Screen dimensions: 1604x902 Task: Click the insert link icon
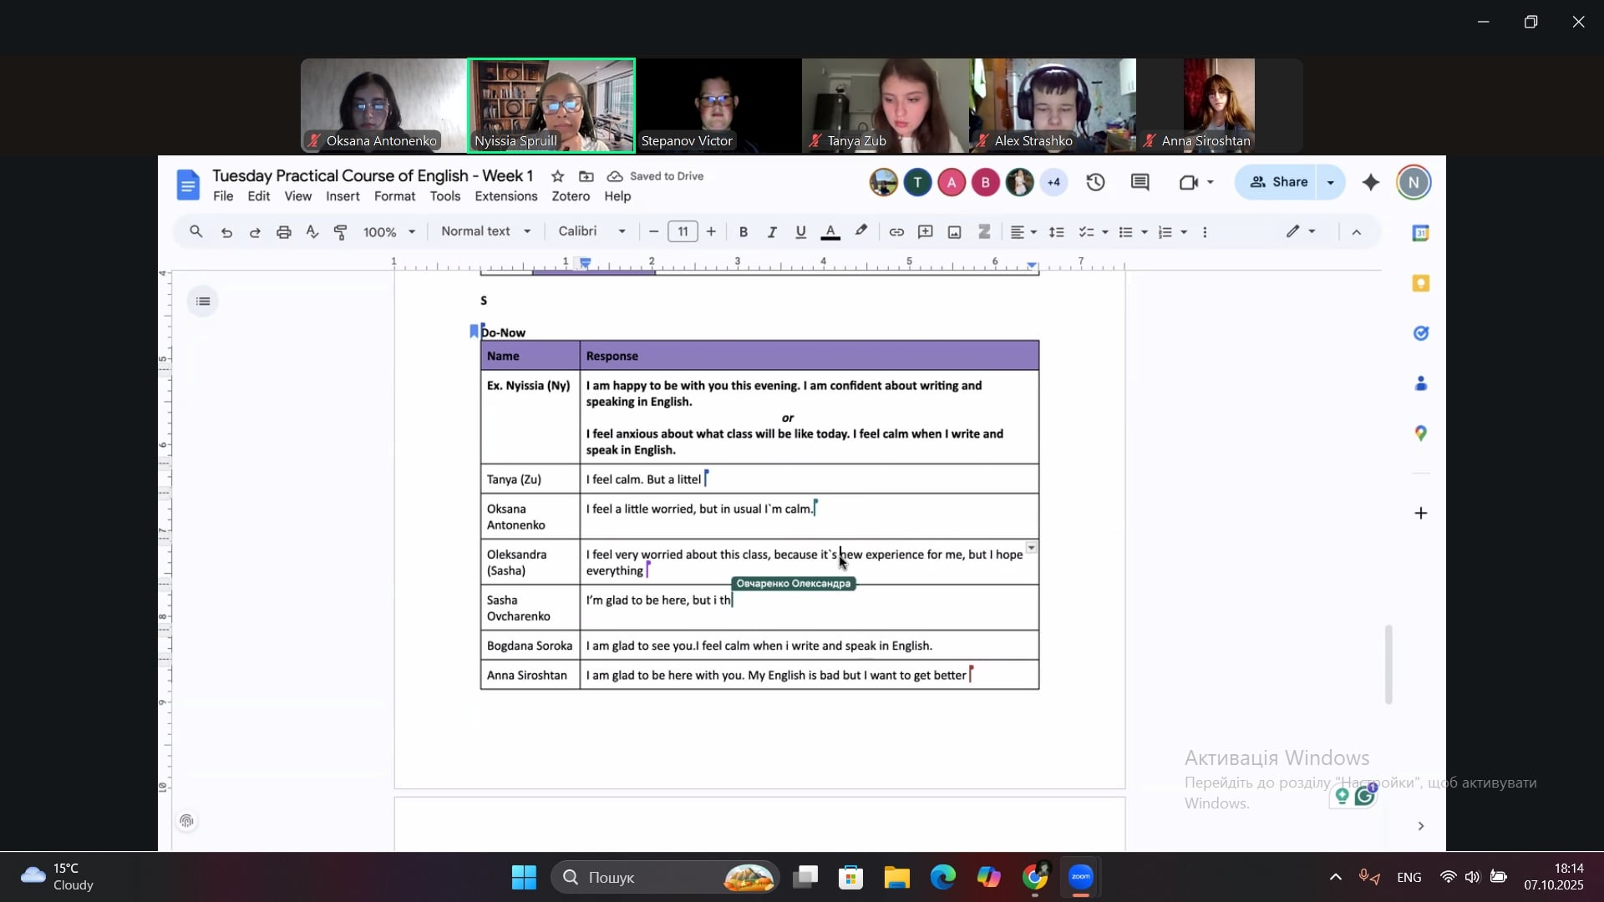click(x=896, y=232)
